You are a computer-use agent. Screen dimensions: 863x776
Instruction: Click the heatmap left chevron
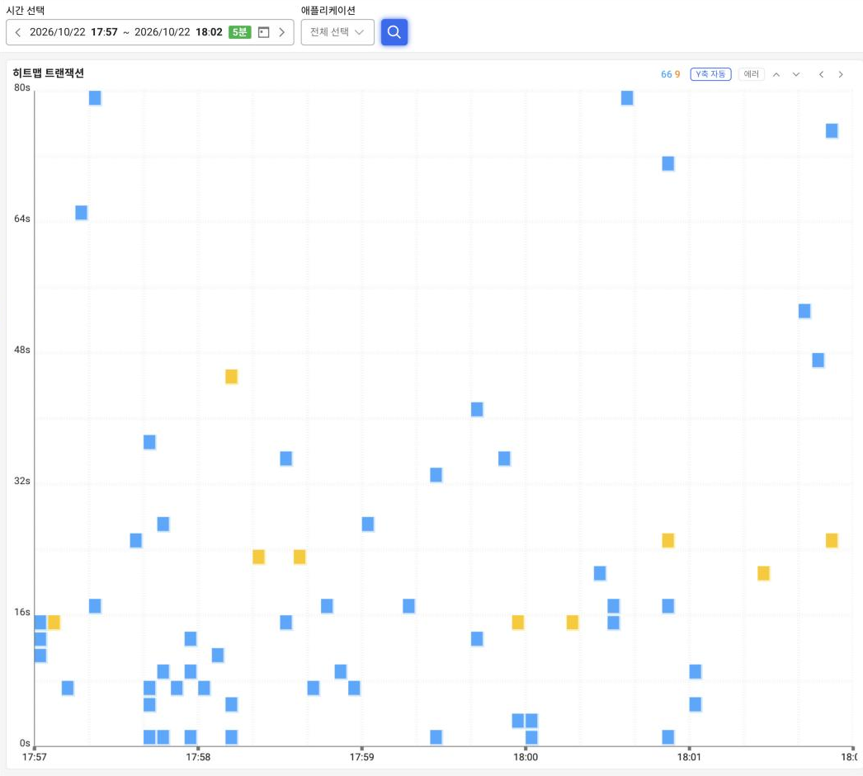[x=821, y=74]
